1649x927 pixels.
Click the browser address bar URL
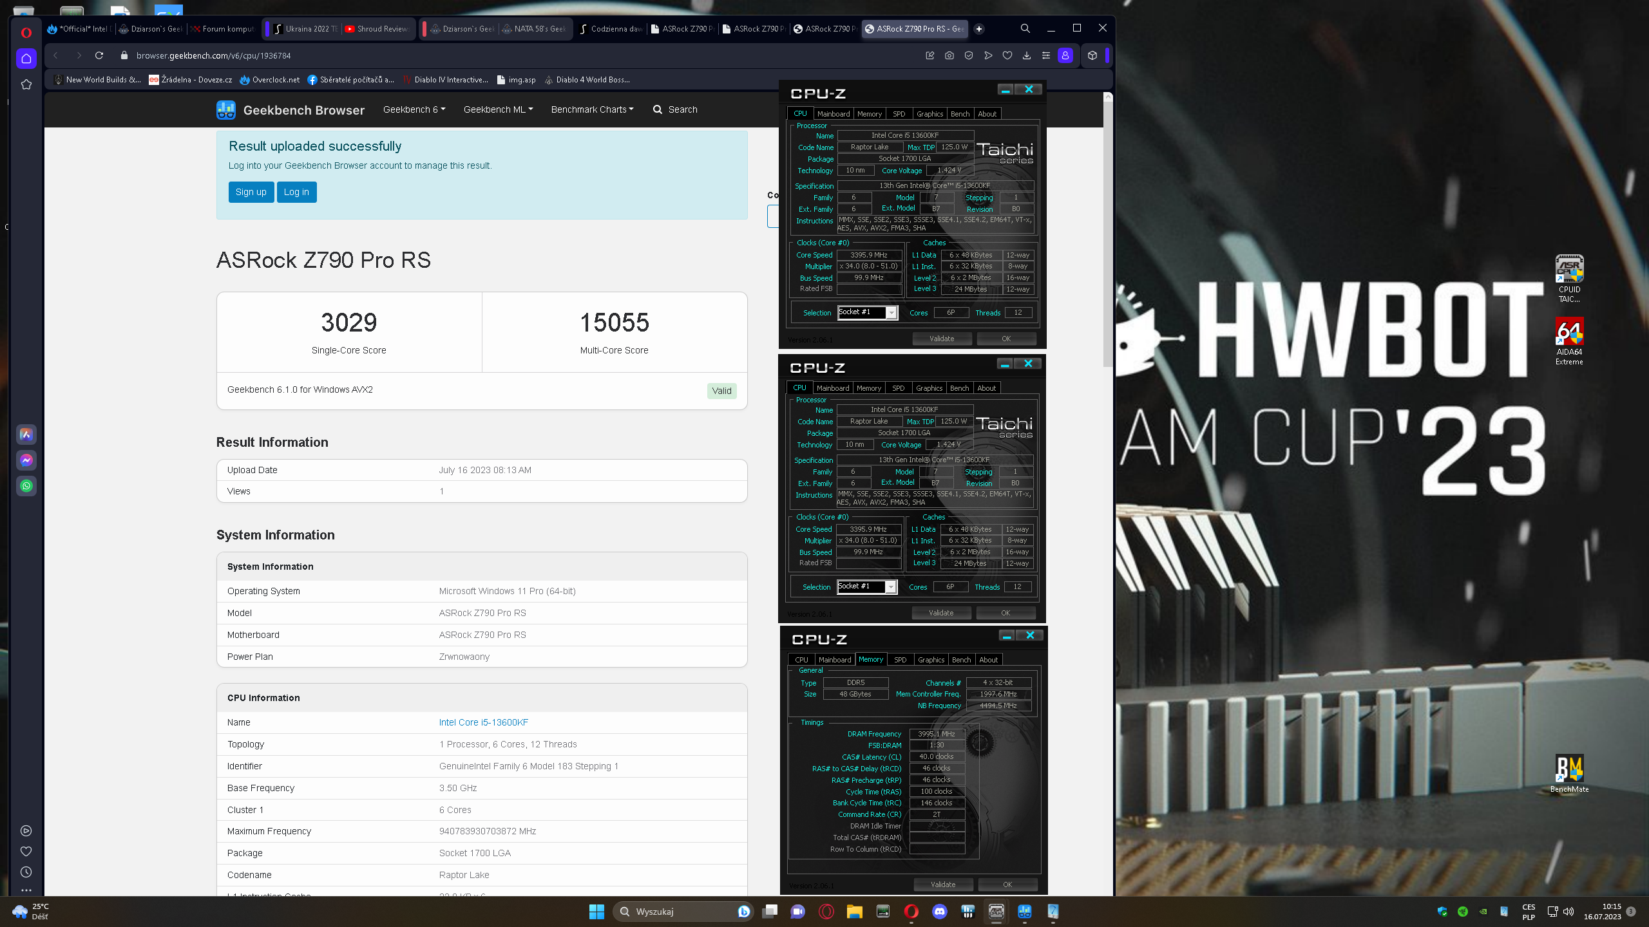pyautogui.click(x=214, y=56)
